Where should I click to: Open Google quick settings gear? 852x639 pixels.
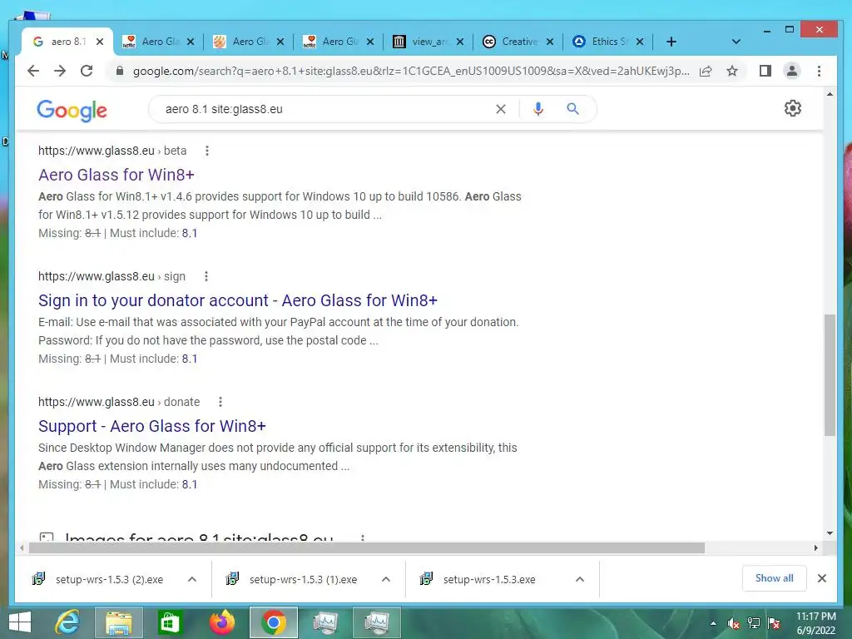coord(793,108)
